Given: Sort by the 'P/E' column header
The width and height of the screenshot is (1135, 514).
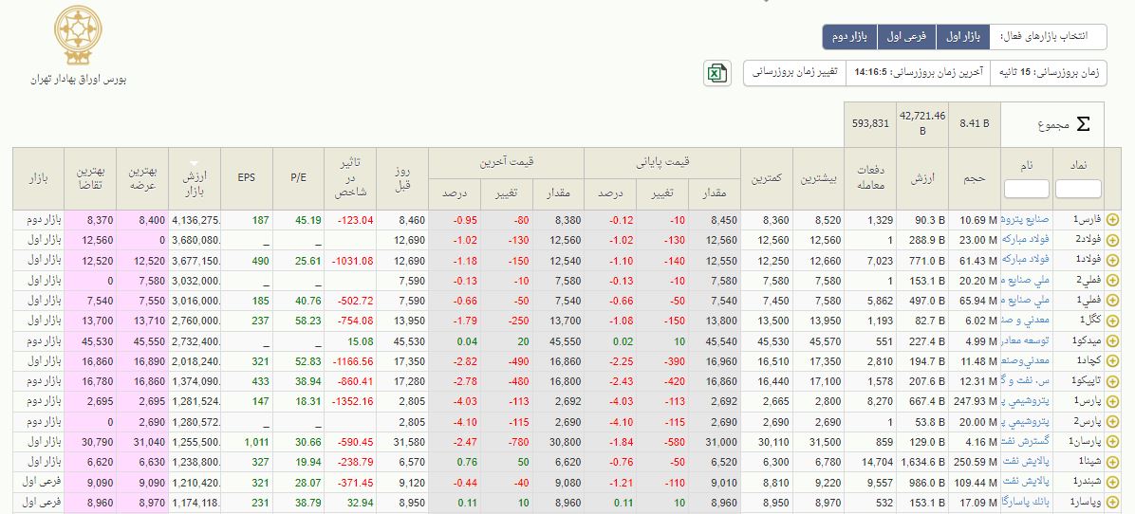Looking at the screenshot, I should [x=298, y=179].
